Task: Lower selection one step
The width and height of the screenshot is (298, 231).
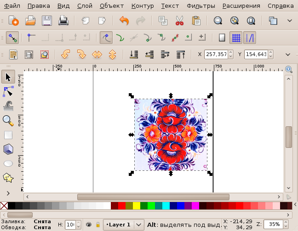Action: pos(149,55)
